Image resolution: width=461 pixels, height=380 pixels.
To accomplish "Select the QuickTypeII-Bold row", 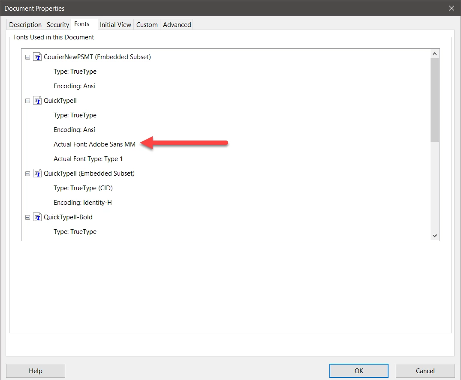I will [x=68, y=217].
